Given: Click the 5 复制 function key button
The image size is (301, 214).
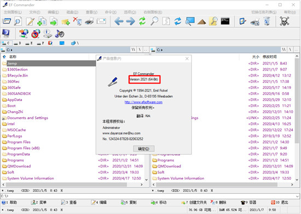Looking at the screenshot, I should point(129,203).
